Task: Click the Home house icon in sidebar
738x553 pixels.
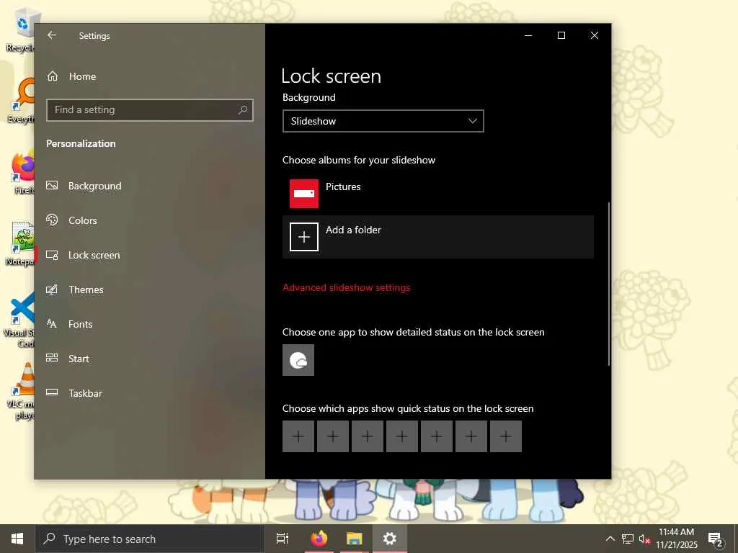Action: (52, 76)
